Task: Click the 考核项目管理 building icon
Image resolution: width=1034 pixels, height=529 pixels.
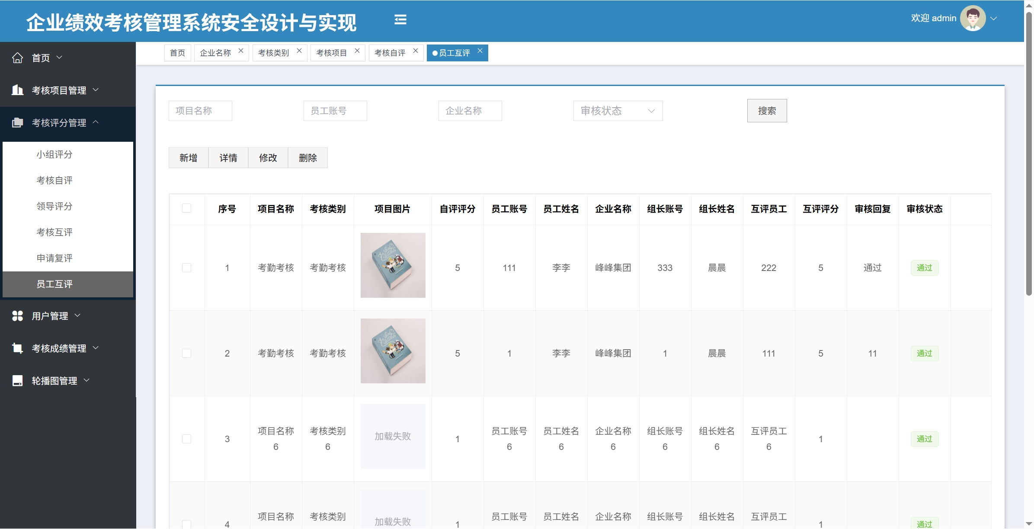Action: click(17, 90)
